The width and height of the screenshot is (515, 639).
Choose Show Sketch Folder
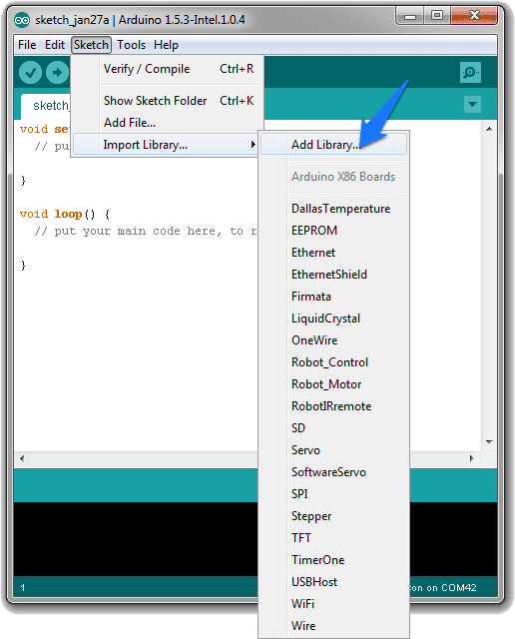[x=167, y=101]
